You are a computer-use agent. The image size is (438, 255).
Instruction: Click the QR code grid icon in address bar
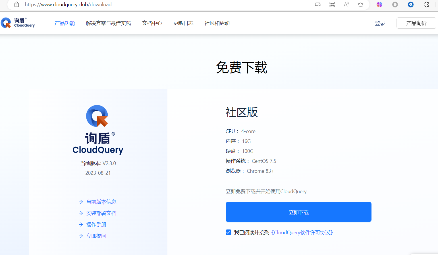tap(332, 5)
